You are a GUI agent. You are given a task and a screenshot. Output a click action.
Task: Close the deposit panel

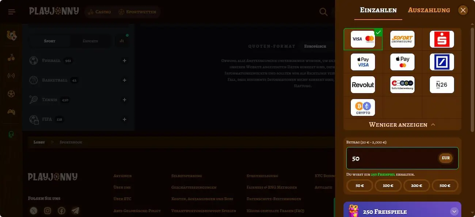[463, 10]
